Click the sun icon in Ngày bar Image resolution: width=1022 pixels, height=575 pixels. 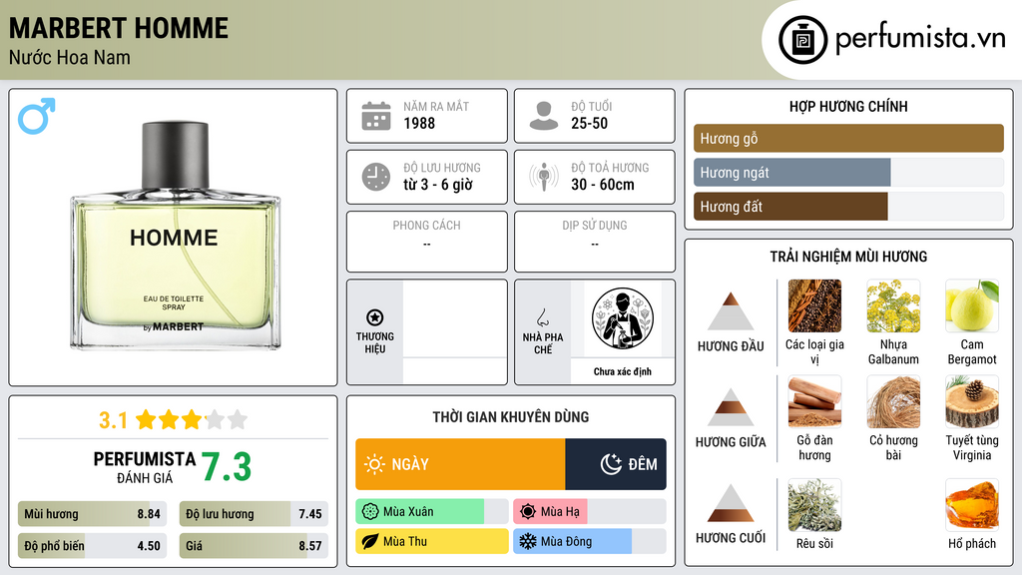tap(375, 464)
